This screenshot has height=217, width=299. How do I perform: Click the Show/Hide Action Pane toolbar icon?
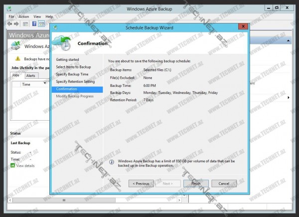(42, 23)
